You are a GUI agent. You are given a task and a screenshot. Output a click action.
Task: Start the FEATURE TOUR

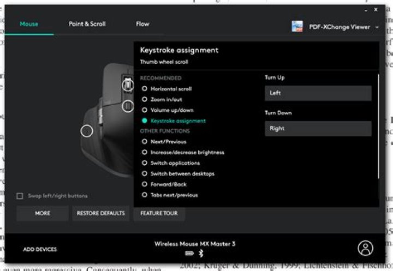(x=159, y=213)
